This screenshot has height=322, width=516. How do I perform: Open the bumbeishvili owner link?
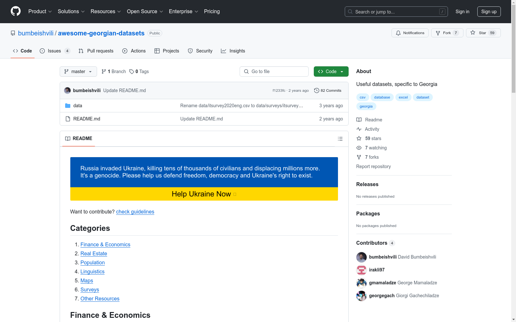click(36, 33)
